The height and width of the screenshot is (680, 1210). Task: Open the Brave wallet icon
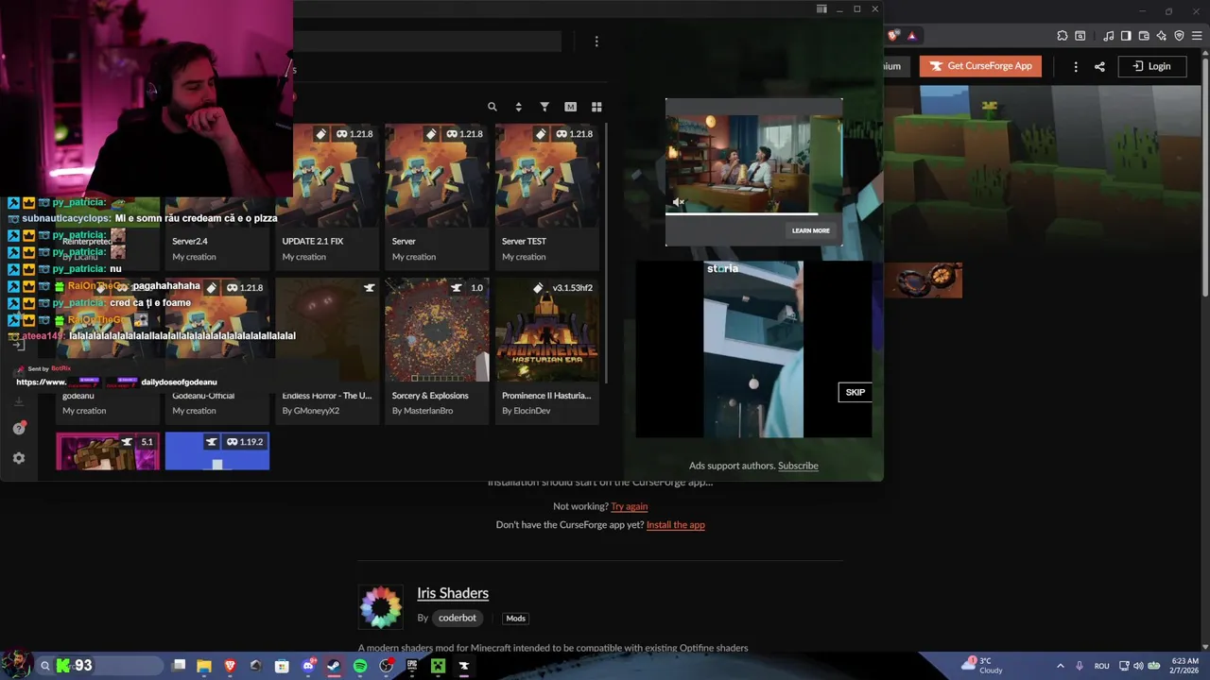(1144, 36)
